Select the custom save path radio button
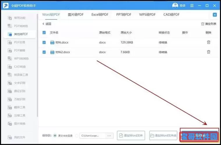This screenshot has width=221, height=145. pos(77,136)
